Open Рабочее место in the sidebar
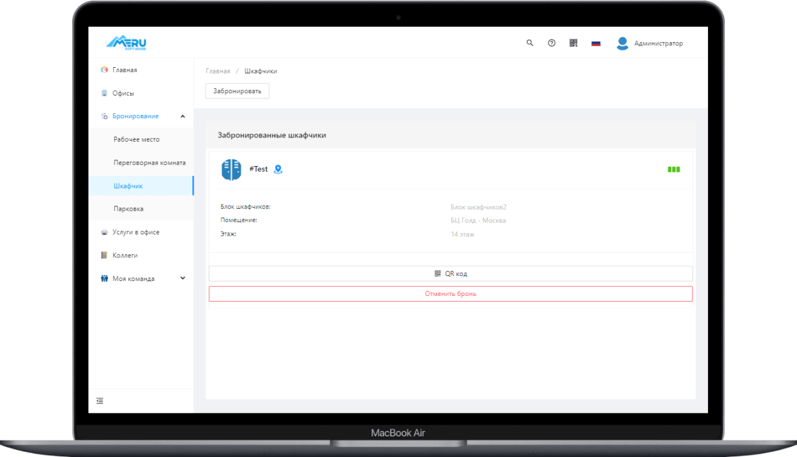Screen dimensions: 797x457 pos(136,139)
